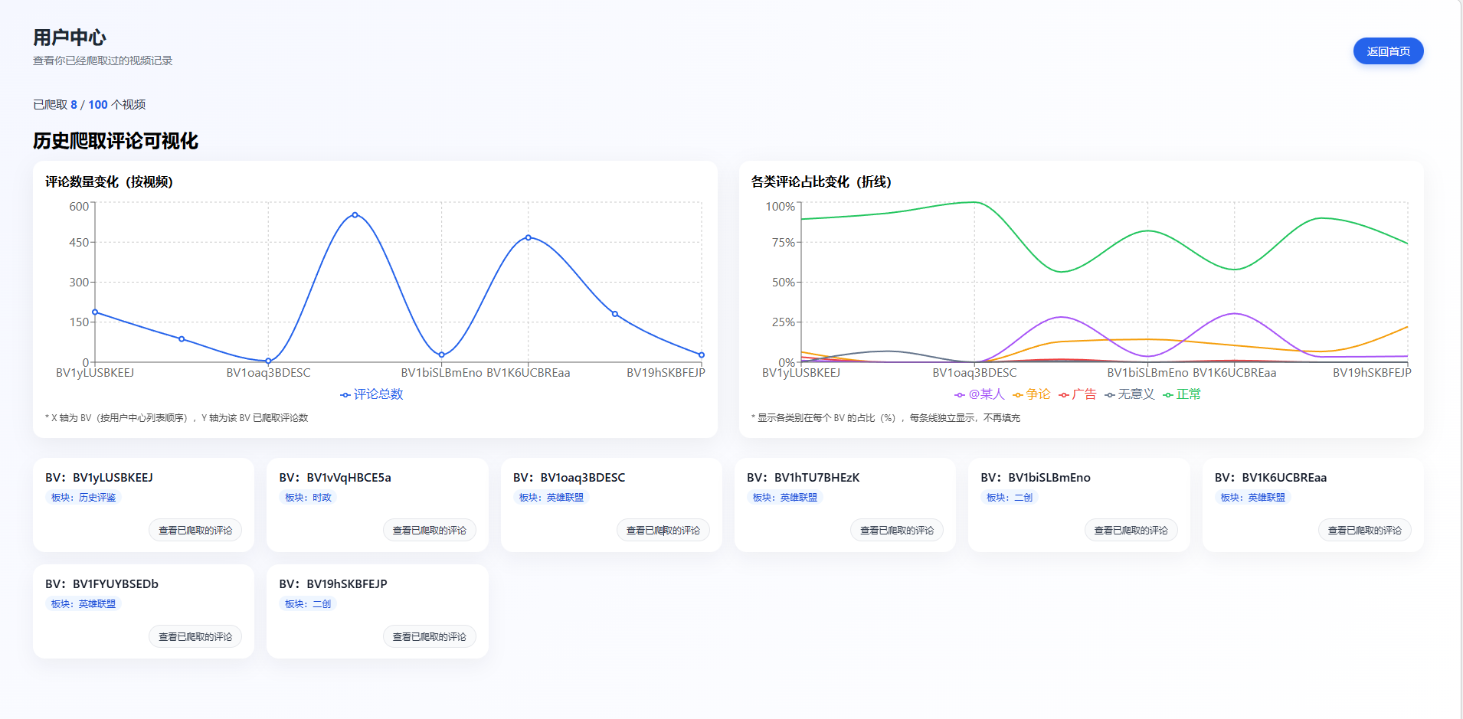The width and height of the screenshot is (1463, 719).
Task: Toggle the 争论 legend series
Action: [1031, 394]
